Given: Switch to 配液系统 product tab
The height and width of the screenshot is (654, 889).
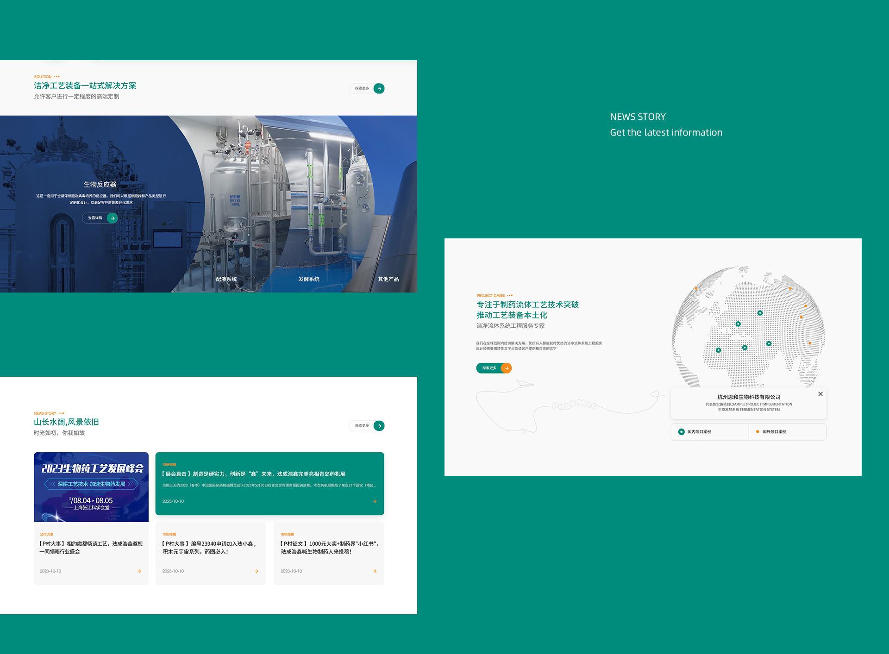Looking at the screenshot, I should coord(226,279).
